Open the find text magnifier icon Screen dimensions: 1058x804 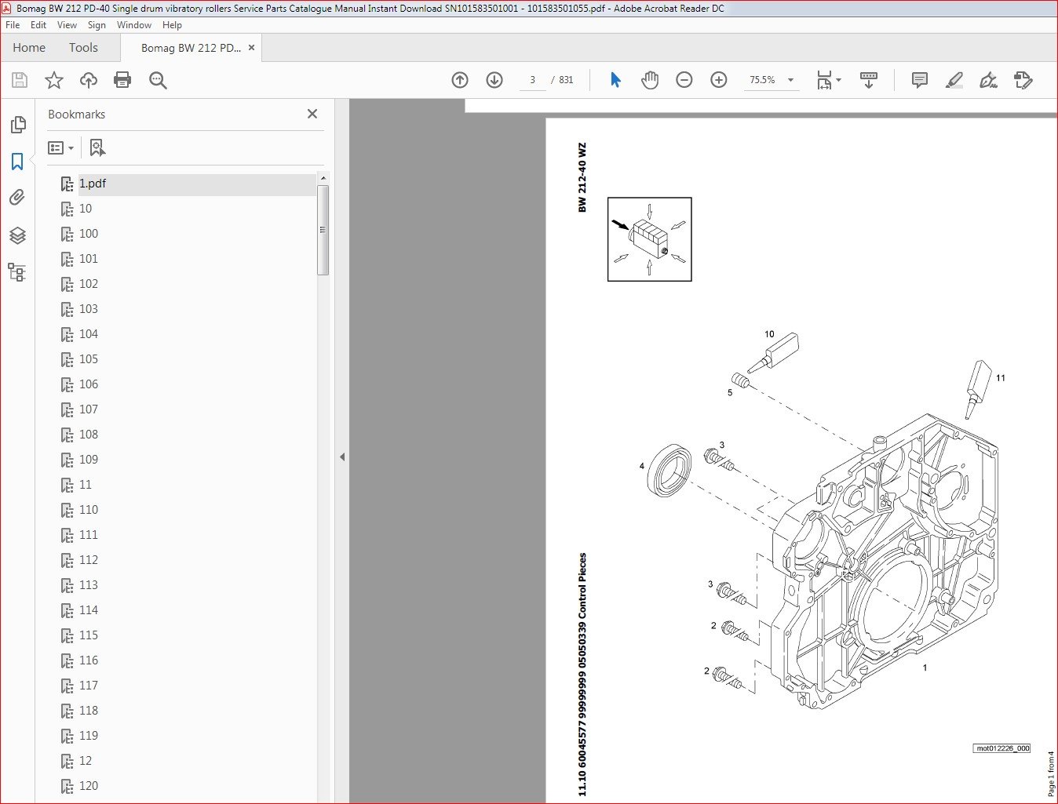(158, 80)
